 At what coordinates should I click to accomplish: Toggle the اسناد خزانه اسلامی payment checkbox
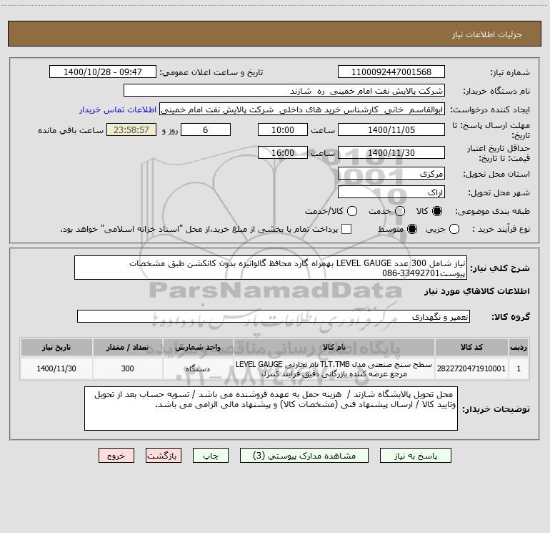[x=346, y=229]
